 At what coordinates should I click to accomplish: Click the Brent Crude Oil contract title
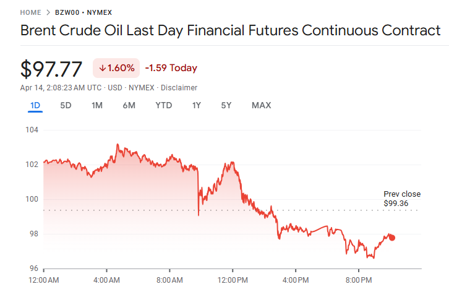coord(231,31)
